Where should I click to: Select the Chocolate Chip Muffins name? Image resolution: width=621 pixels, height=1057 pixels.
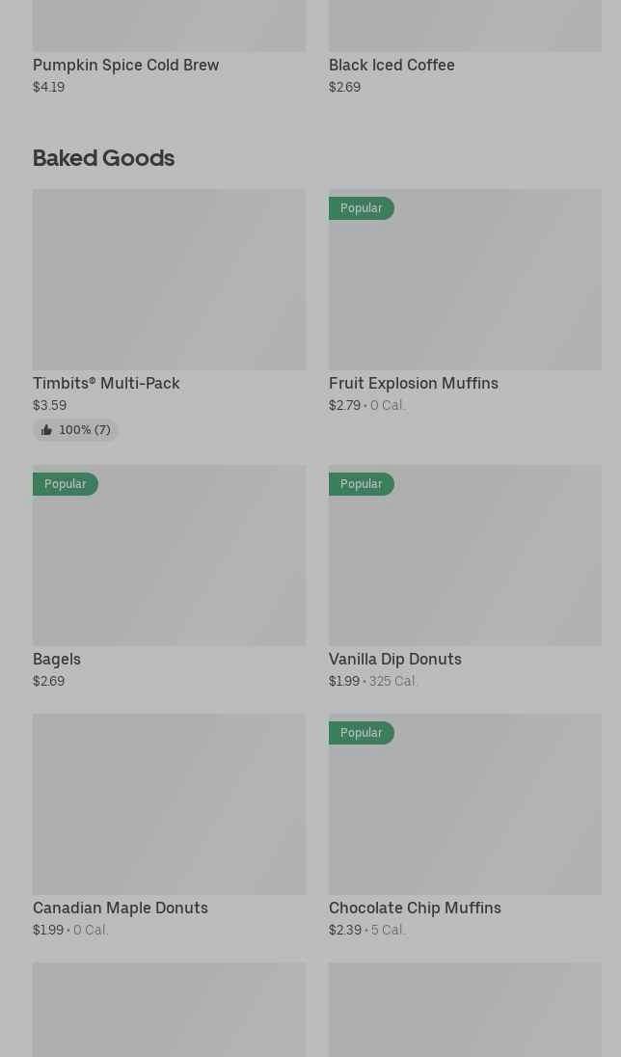tap(415, 908)
